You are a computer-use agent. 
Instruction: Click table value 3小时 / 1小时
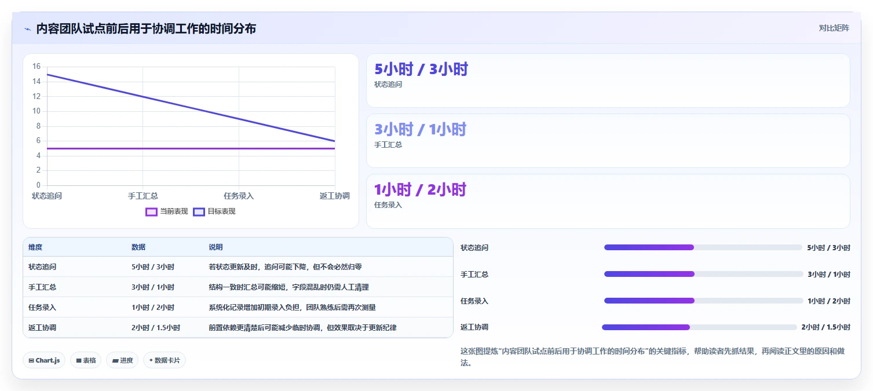click(x=153, y=287)
